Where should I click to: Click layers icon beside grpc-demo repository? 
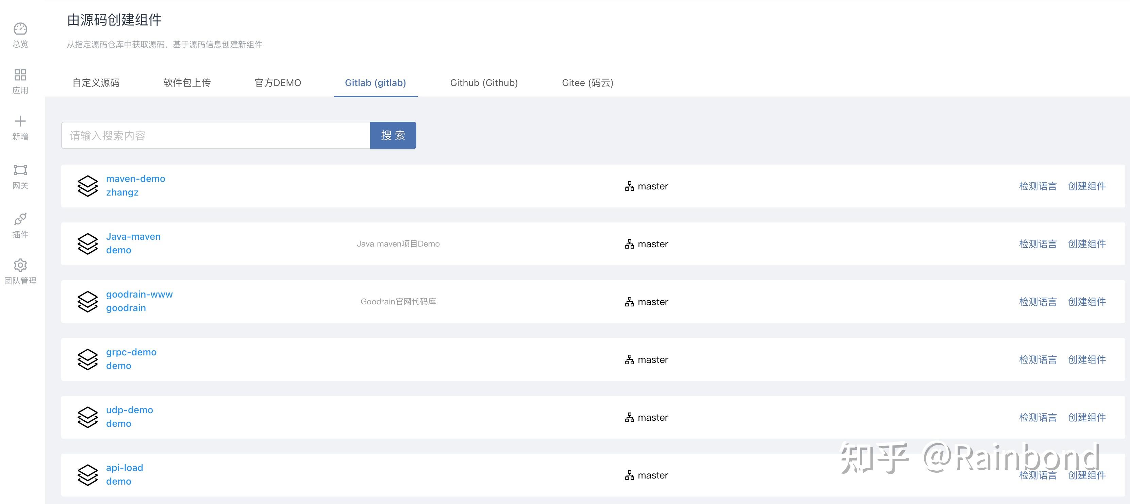point(88,359)
